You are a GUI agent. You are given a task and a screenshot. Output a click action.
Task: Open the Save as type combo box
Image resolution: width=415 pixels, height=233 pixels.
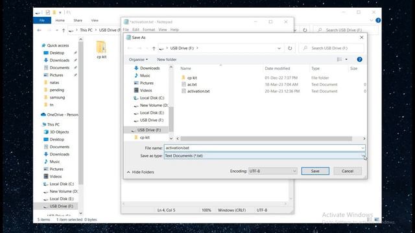(265, 155)
